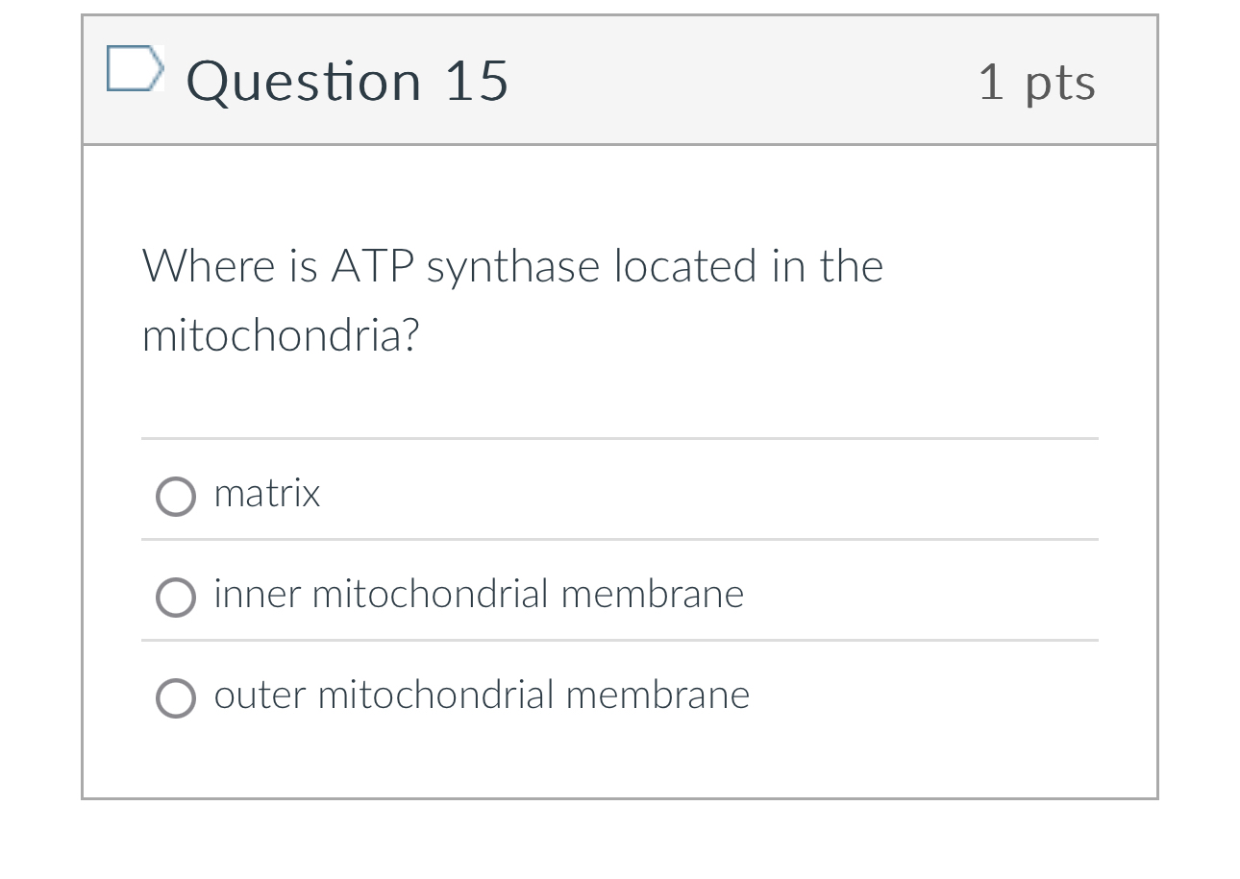The image size is (1240, 879).
Task: Select the outer mitochondrial membrane radio button
Action: coord(177,698)
